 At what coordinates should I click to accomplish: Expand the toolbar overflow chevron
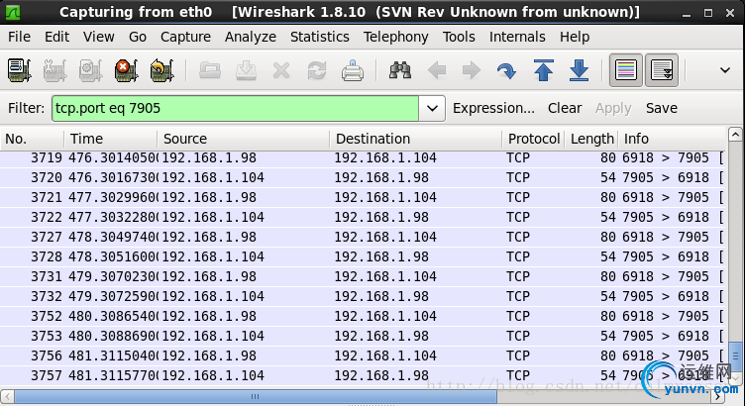click(724, 71)
